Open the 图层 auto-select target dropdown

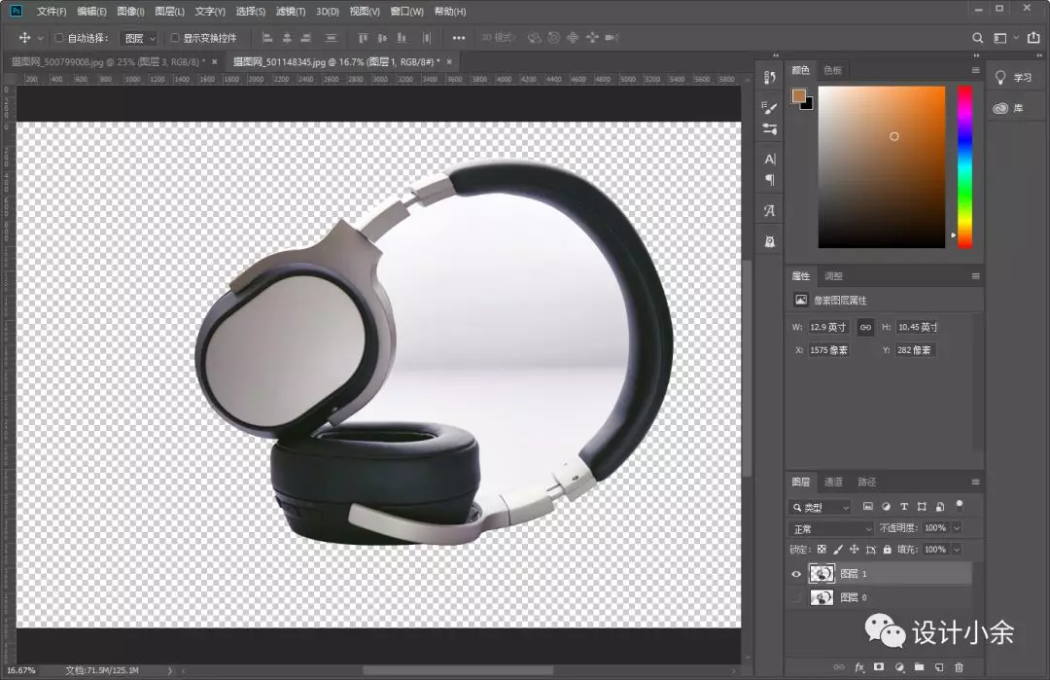(139, 38)
